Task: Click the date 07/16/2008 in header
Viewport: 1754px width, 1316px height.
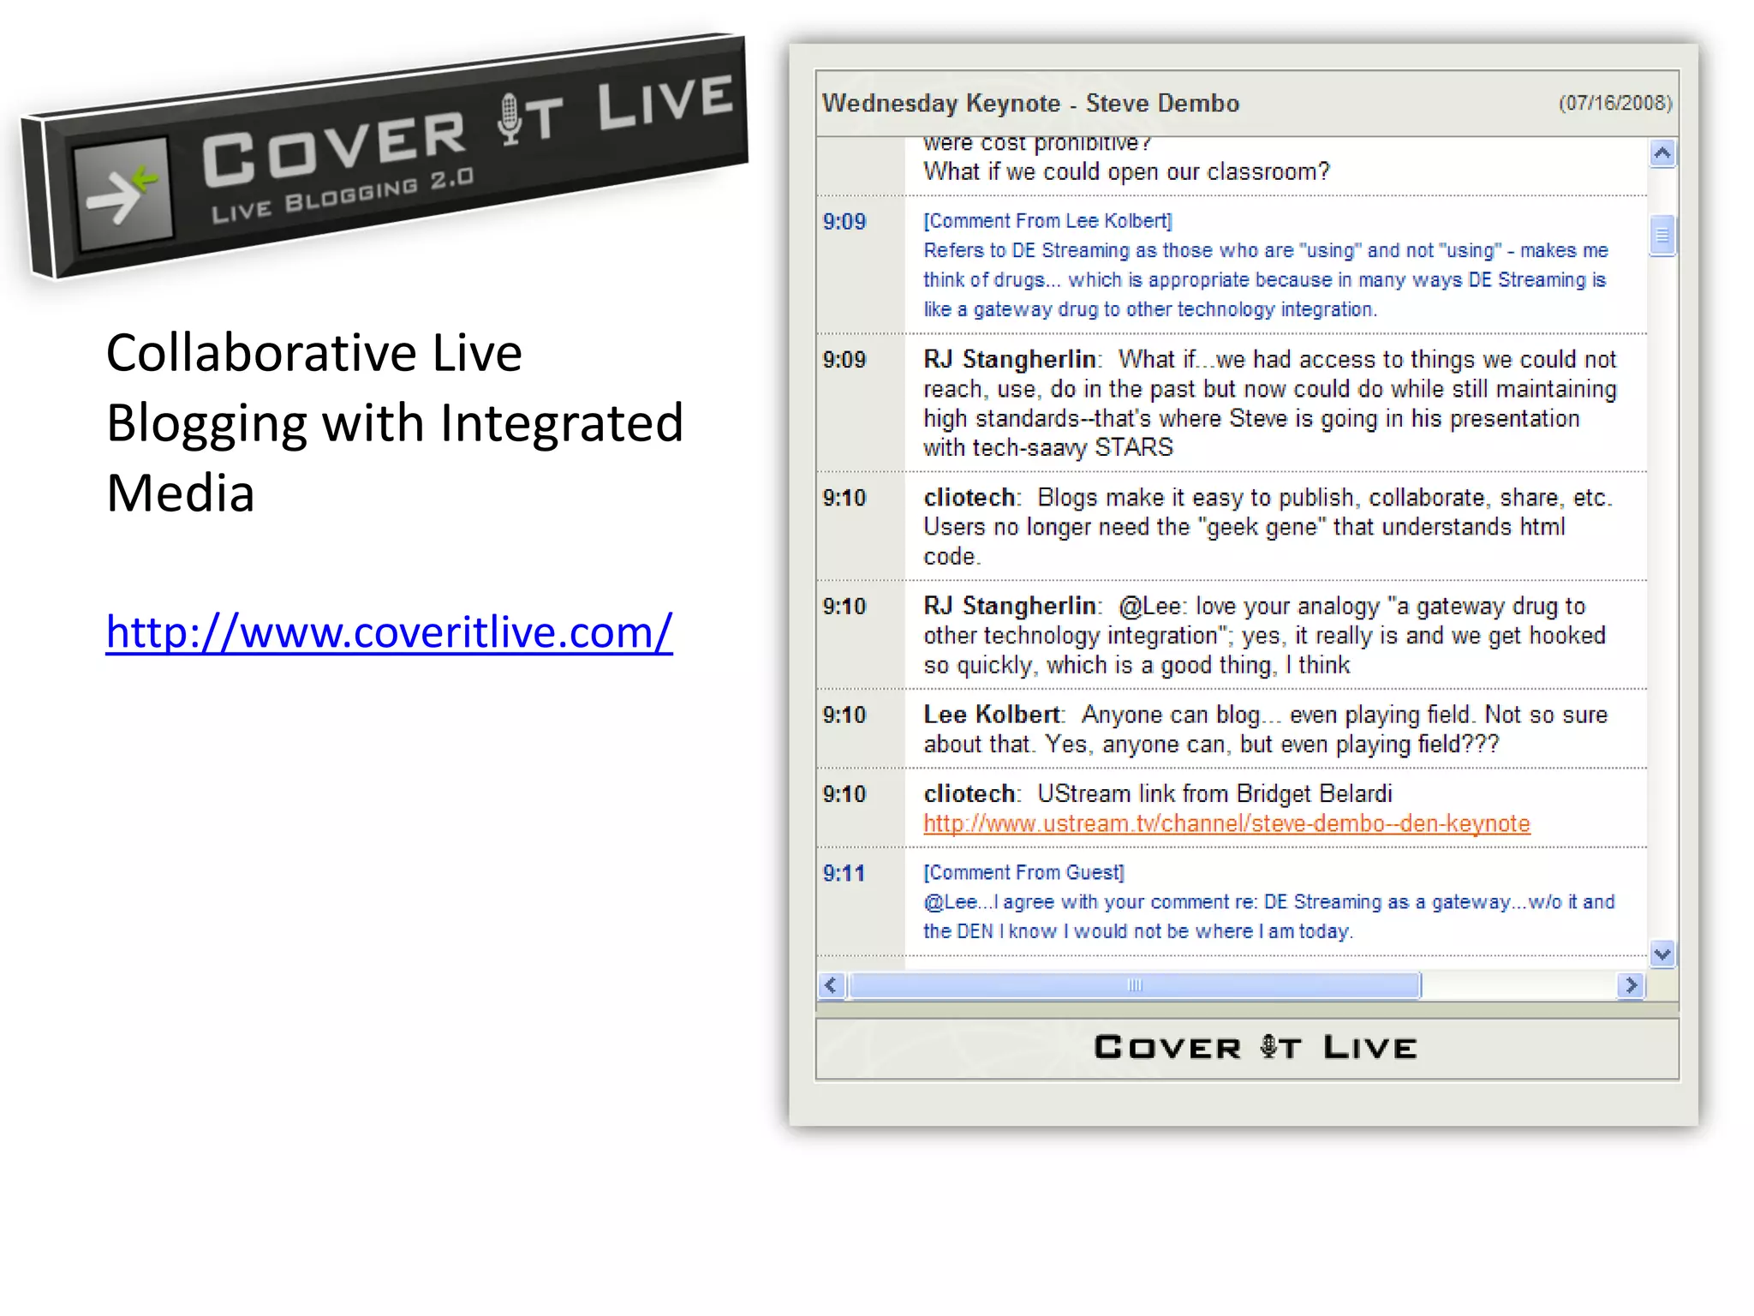Action: [1614, 104]
